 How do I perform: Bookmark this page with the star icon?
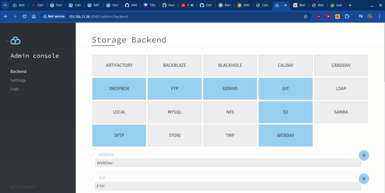pyautogui.click(x=305, y=16)
